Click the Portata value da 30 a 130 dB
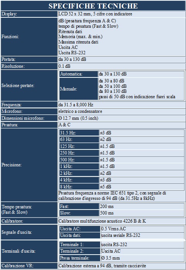 pos(72,59)
